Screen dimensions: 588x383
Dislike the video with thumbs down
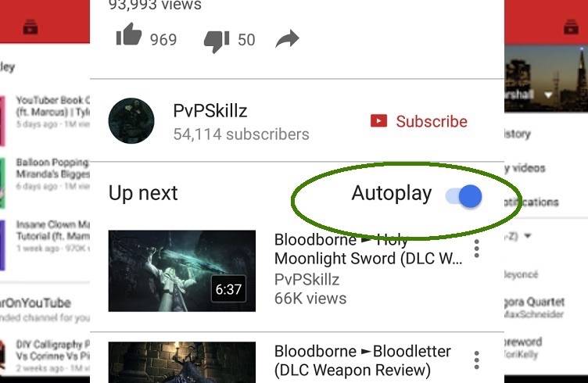point(217,41)
